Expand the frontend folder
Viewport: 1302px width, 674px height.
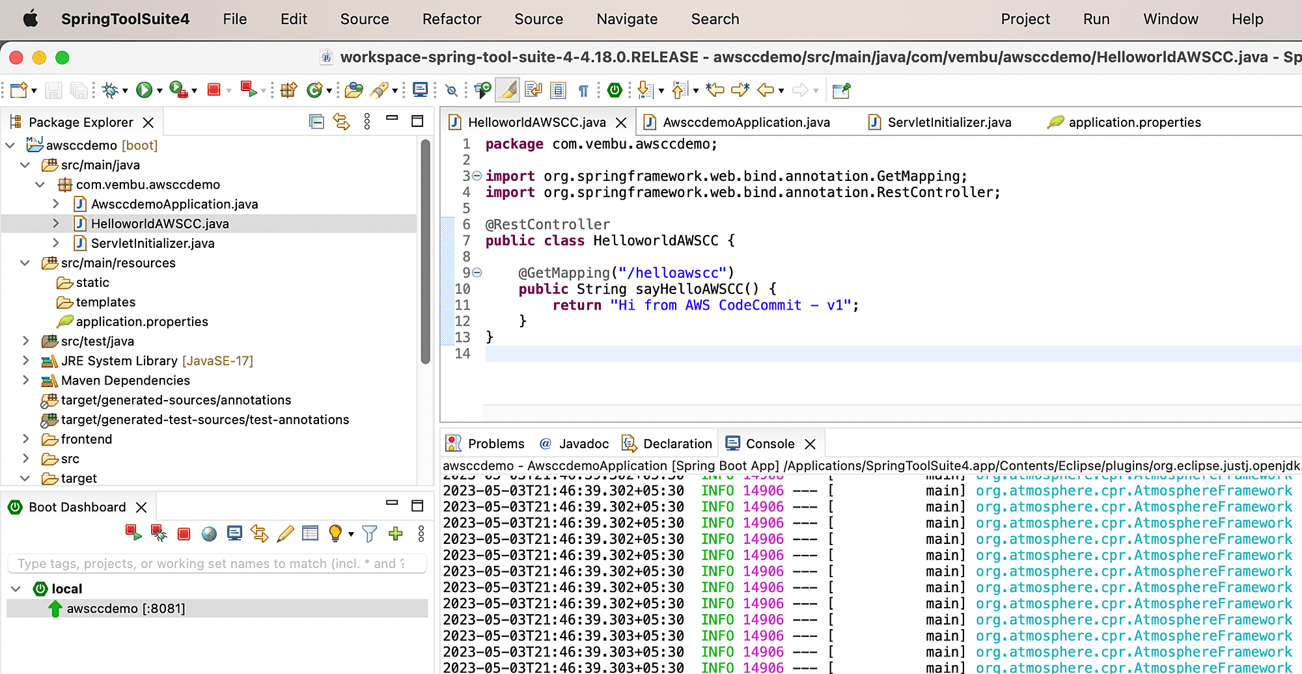coord(25,439)
